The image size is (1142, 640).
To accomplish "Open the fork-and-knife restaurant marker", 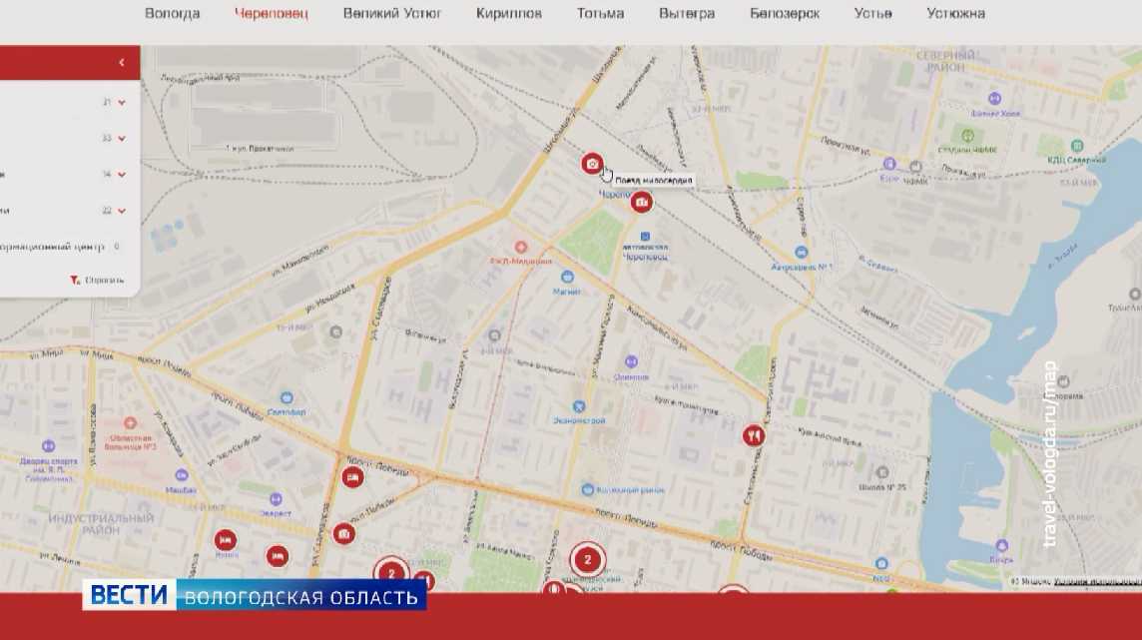I will pyautogui.click(x=753, y=435).
